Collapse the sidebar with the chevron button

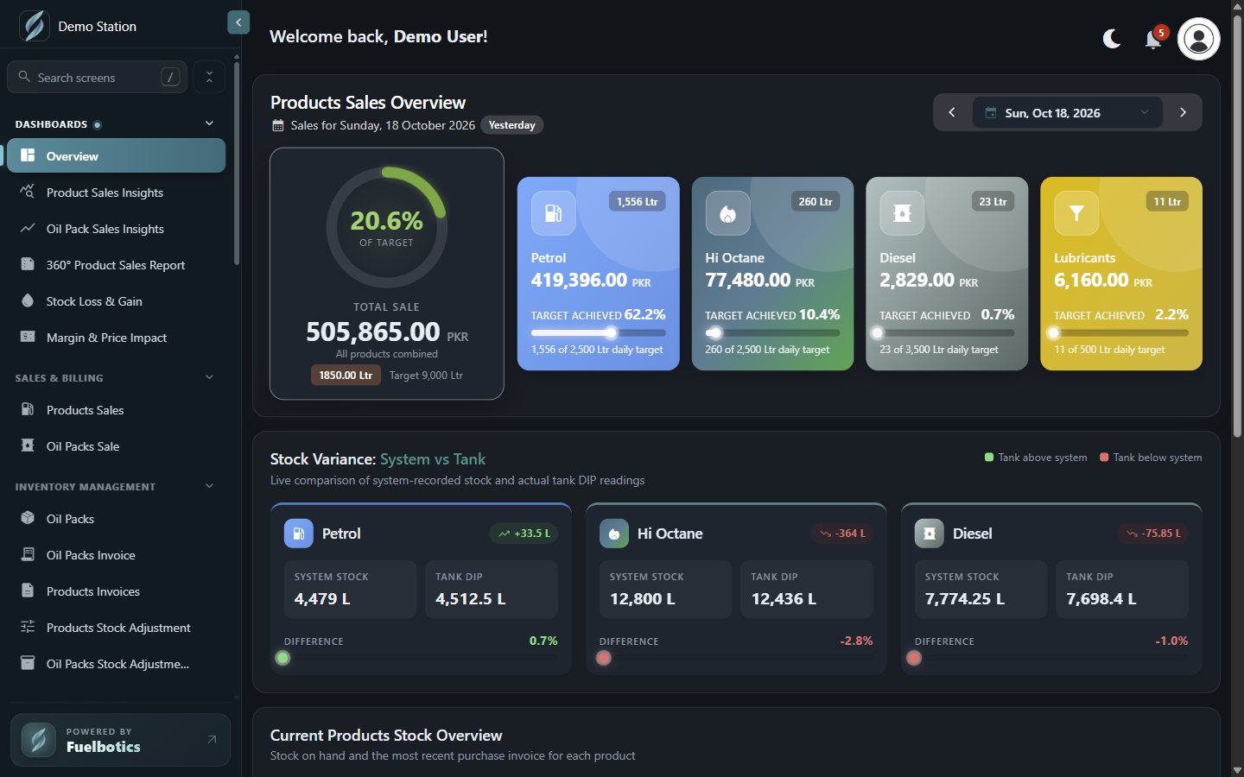coord(238,22)
